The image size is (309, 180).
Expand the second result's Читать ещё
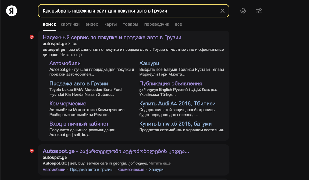click(x=160, y=163)
